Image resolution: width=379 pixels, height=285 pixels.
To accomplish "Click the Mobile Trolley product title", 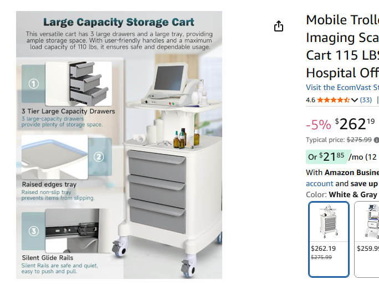I will tap(342, 46).
